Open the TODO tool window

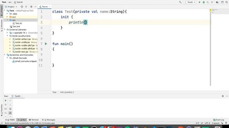pos(10,120)
